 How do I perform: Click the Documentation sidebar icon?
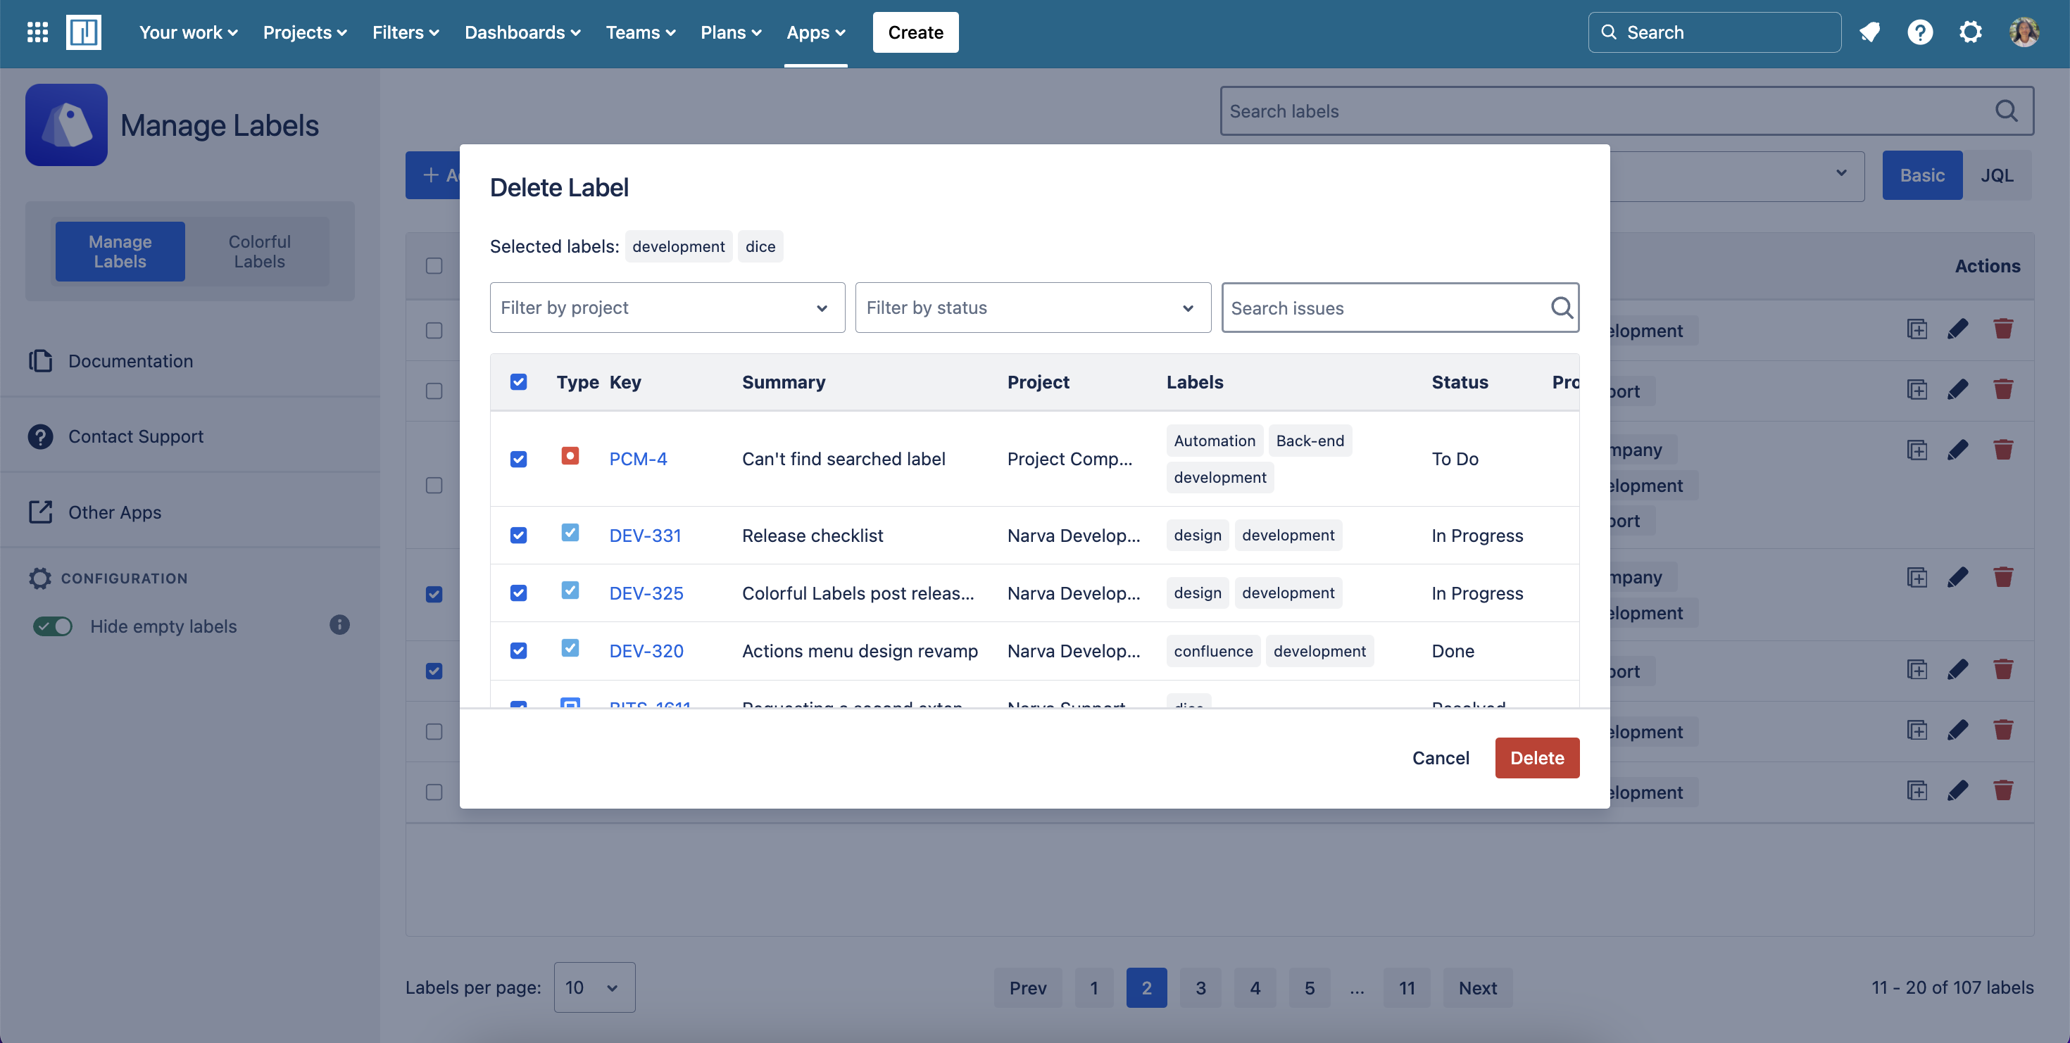(40, 360)
